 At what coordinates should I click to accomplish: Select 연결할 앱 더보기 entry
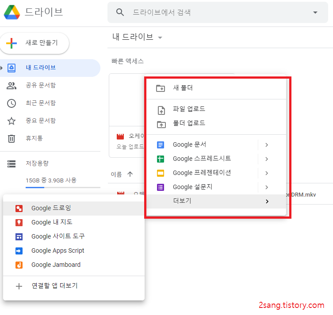point(74,286)
